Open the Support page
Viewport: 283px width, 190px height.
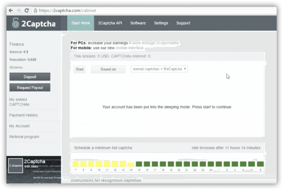coord(183,23)
